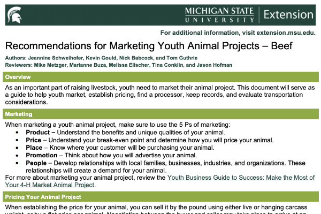The width and height of the screenshot is (321, 214).
Task: Click the bullet before People
Action: click(x=17, y=163)
